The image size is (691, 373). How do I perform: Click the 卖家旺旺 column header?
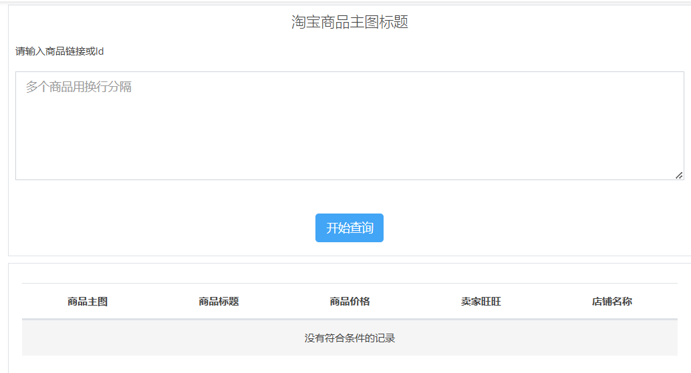pyautogui.click(x=480, y=302)
